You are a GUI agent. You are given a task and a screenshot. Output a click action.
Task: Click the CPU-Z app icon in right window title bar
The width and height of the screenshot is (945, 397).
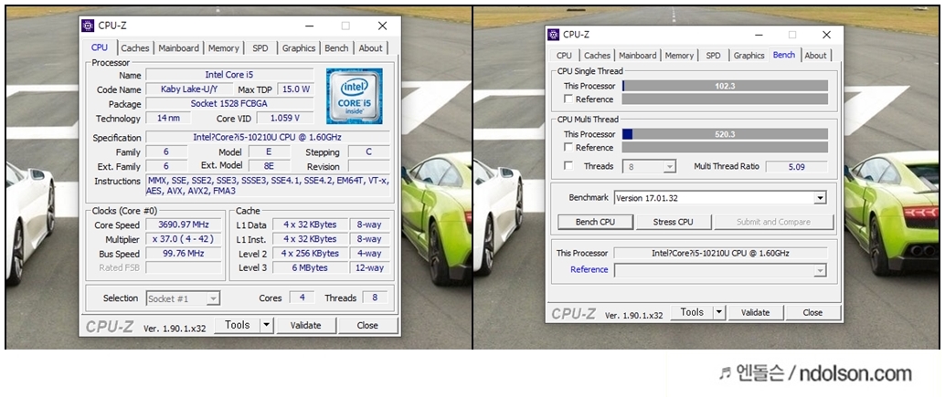click(553, 35)
